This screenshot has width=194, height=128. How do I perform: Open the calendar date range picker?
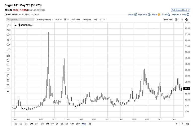90,124
